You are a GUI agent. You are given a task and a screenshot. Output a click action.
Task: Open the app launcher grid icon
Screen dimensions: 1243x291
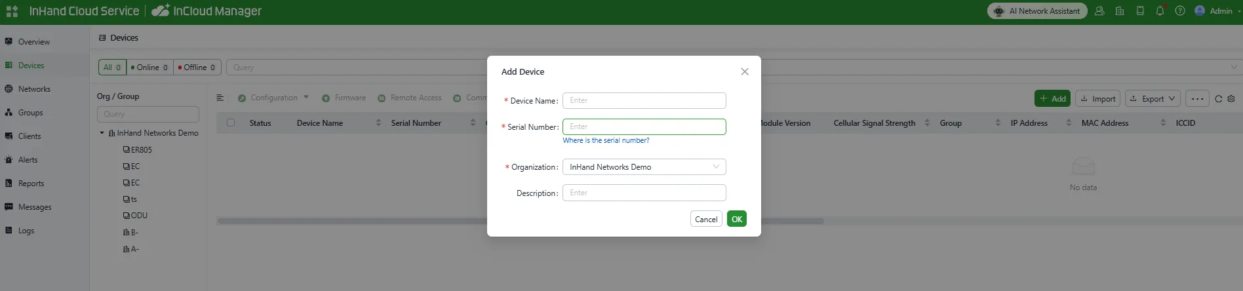pos(12,11)
